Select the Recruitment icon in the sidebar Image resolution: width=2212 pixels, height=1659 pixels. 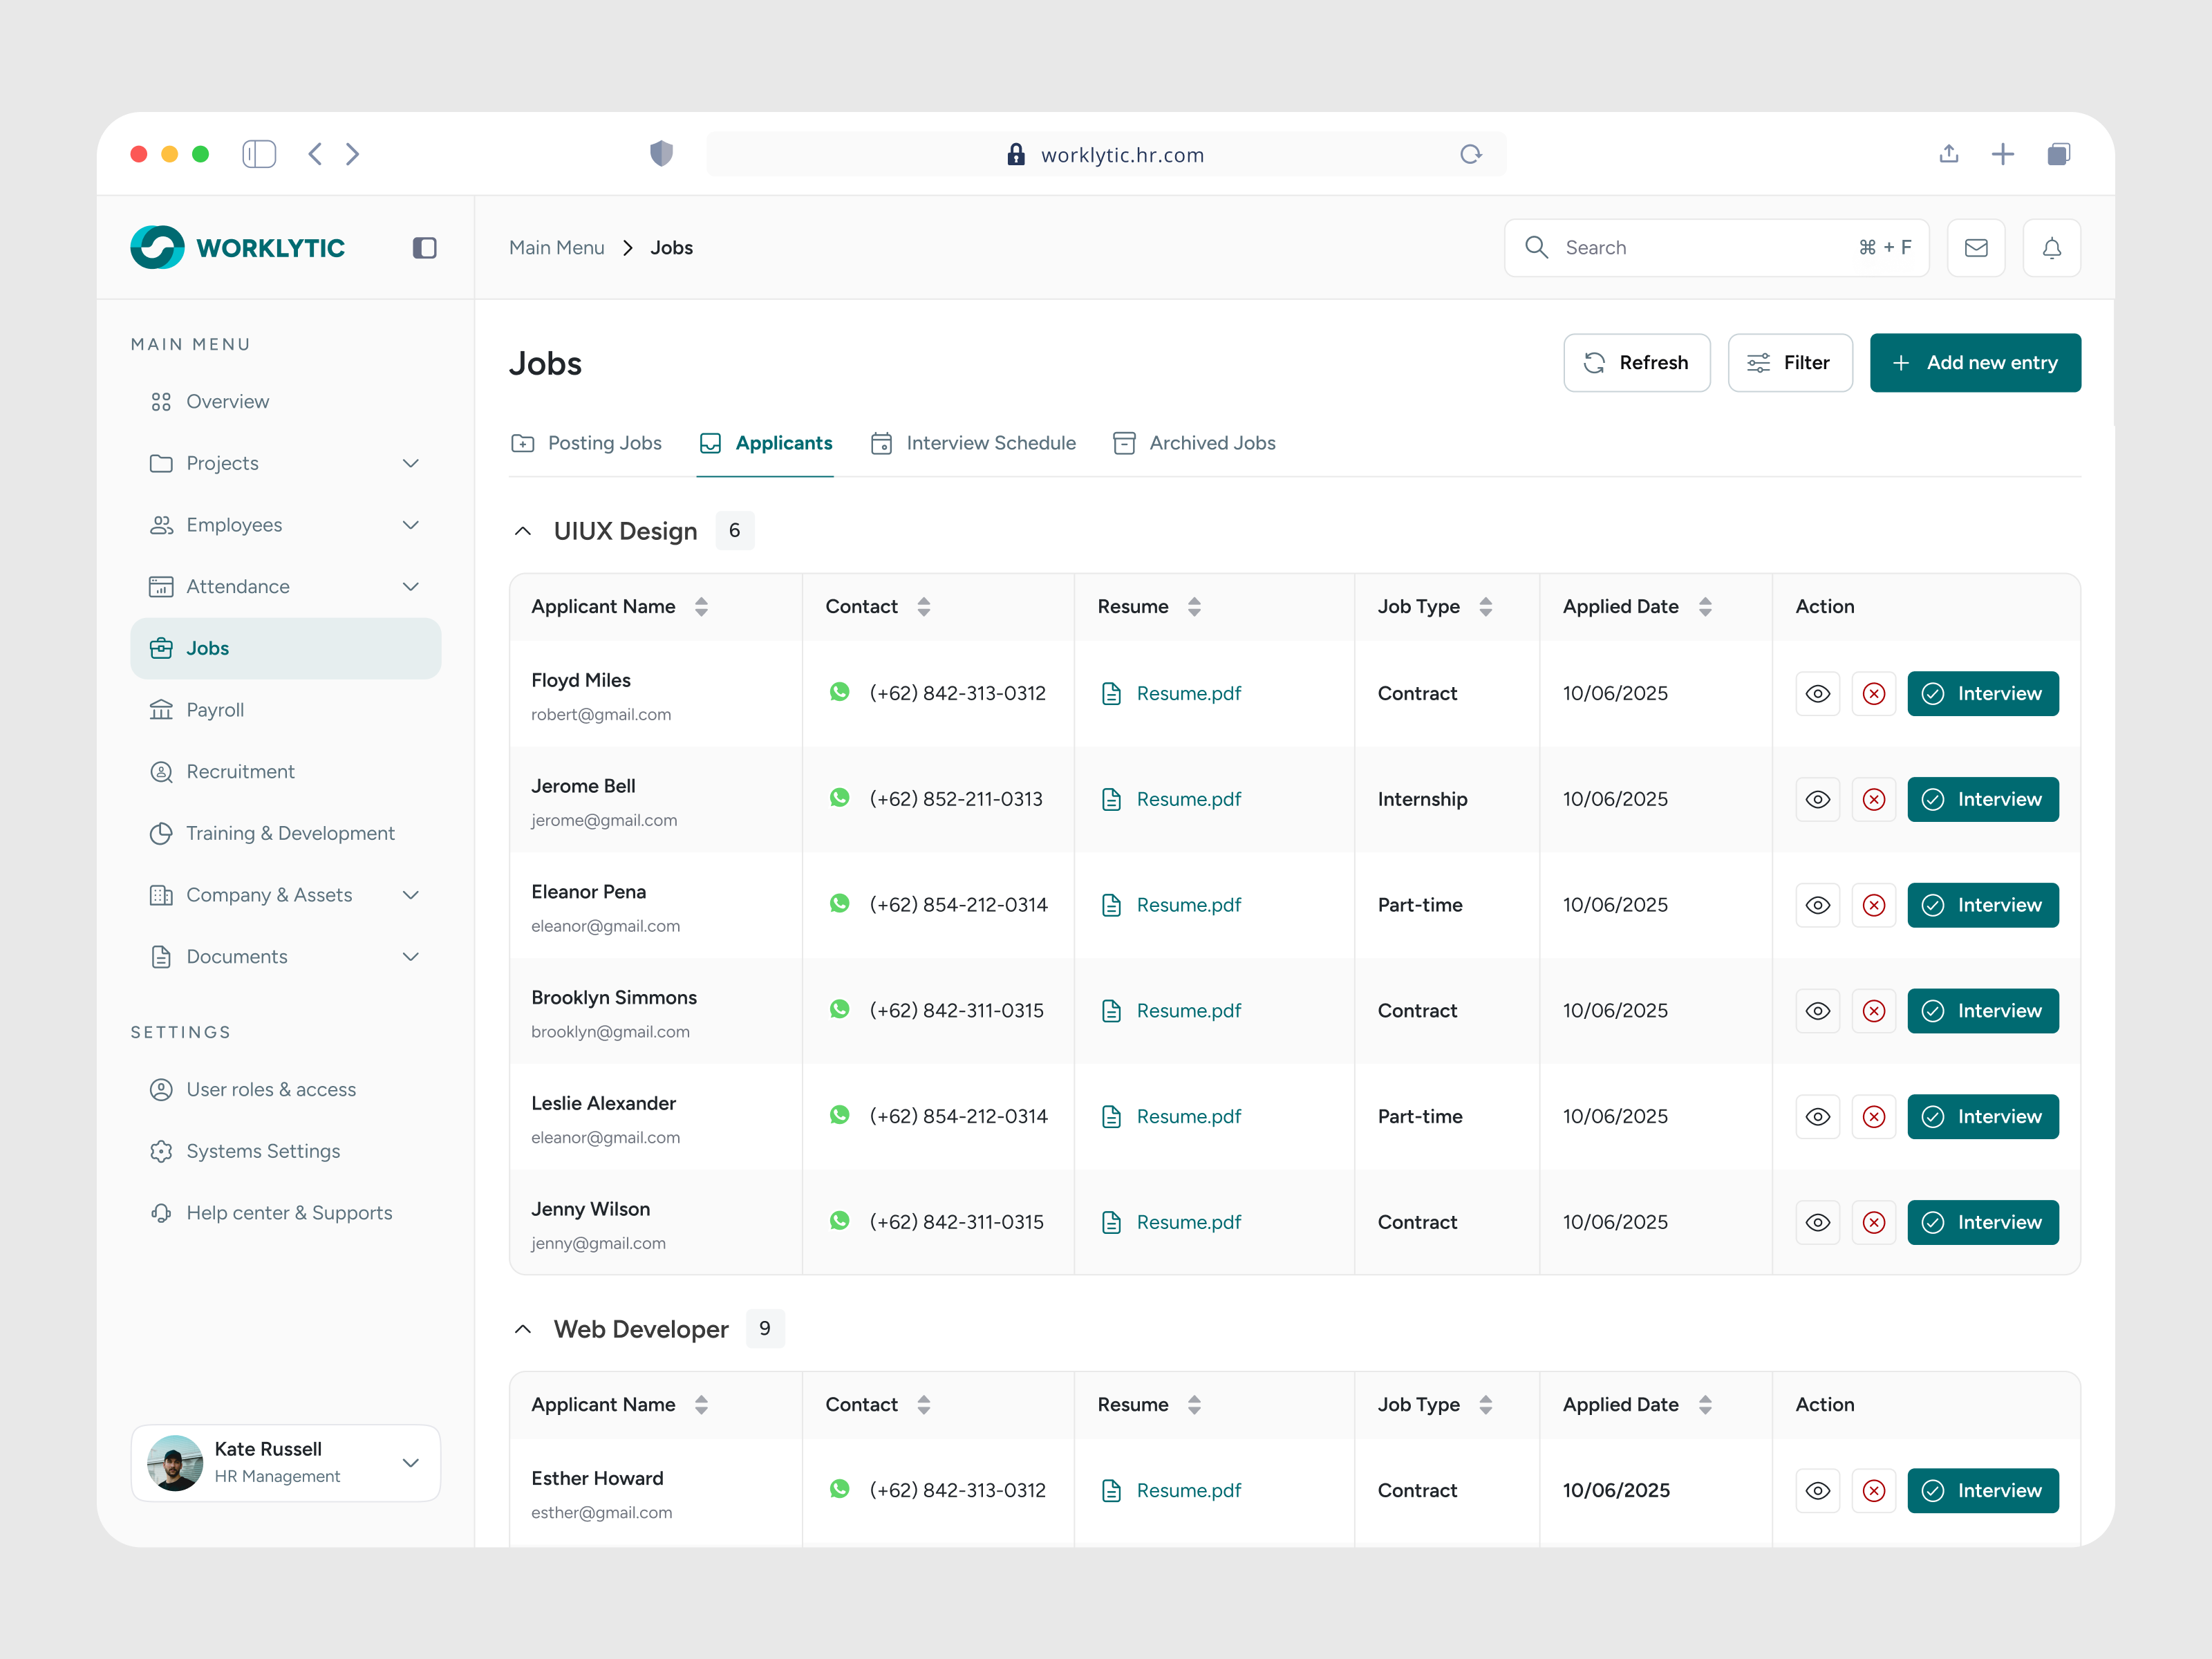tap(162, 771)
